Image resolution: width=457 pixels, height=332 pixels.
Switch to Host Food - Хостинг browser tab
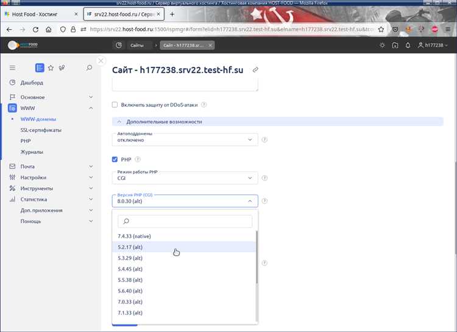(x=41, y=14)
